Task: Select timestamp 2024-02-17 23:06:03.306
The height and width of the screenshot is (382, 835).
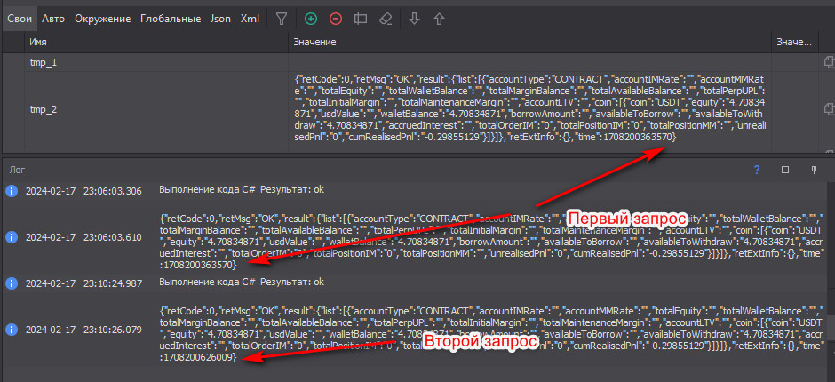Action: point(83,191)
